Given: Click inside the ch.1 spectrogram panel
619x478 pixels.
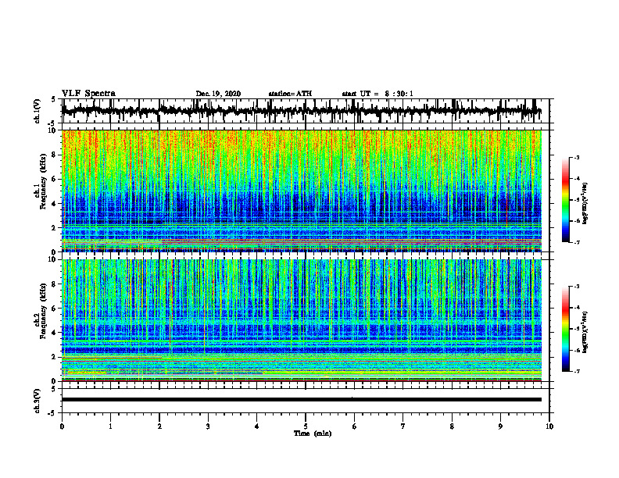Looking at the screenshot, I should 301,191.
